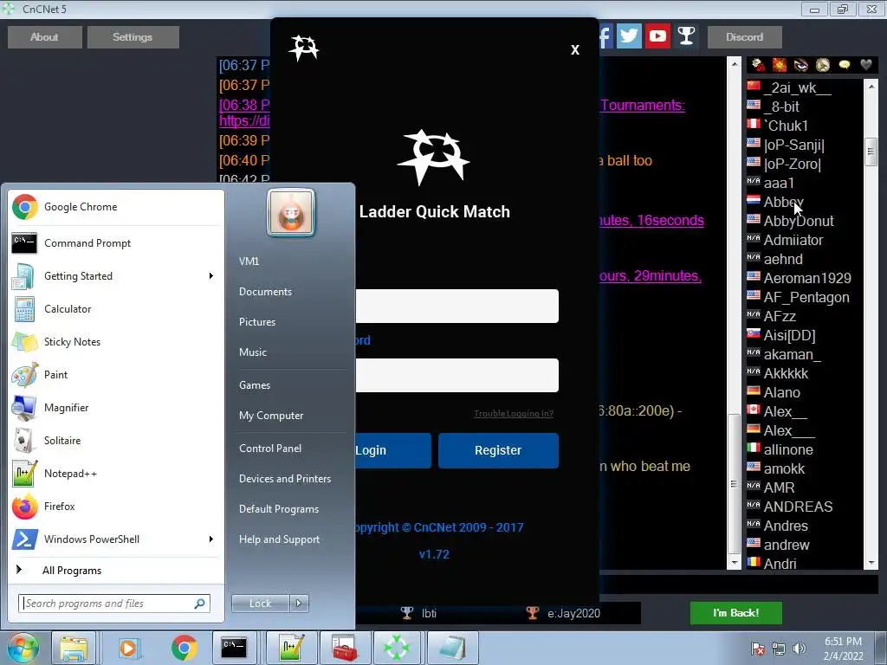Open Music in Start menu
Viewport: 887px width, 665px height.
[253, 352]
